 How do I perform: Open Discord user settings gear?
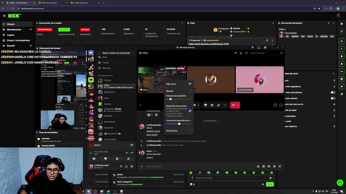point(132,166)
